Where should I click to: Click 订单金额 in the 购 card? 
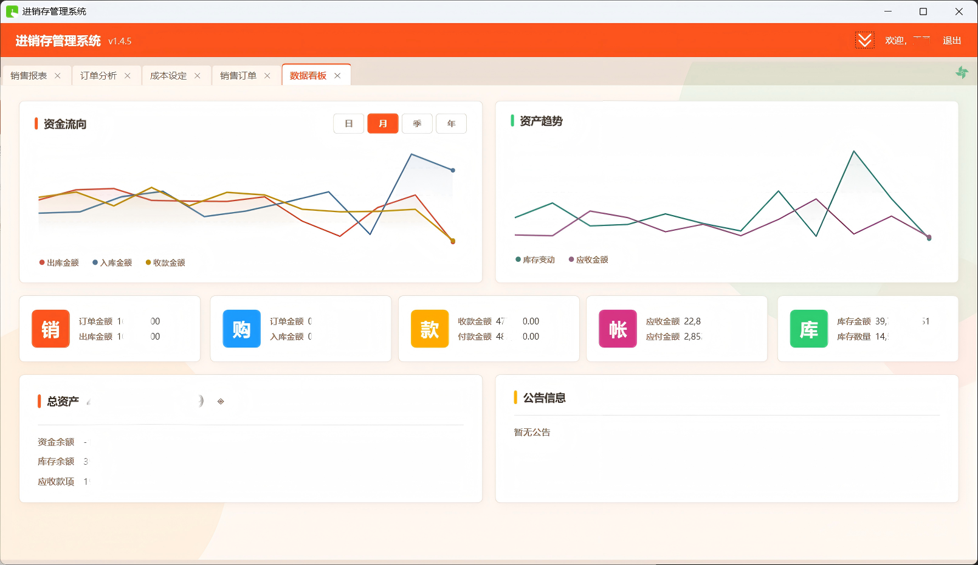point(287,321)
